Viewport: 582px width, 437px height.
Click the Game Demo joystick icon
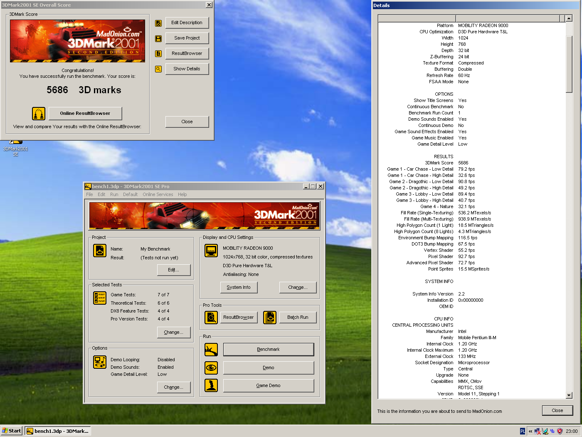(x=211, y=385)
